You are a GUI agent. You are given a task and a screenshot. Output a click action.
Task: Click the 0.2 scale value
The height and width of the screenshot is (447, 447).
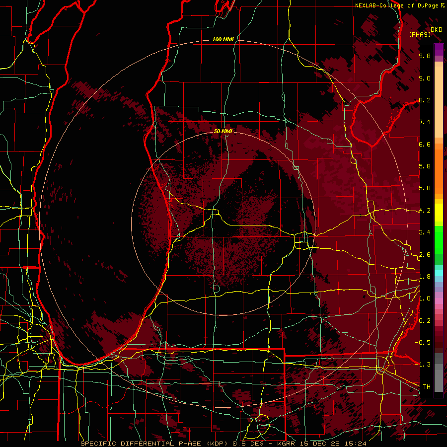425,321
